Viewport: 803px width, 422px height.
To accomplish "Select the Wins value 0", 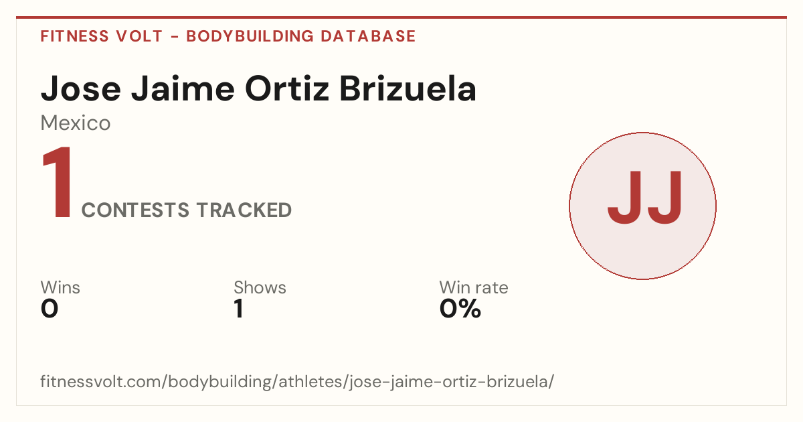I will 50,309.
